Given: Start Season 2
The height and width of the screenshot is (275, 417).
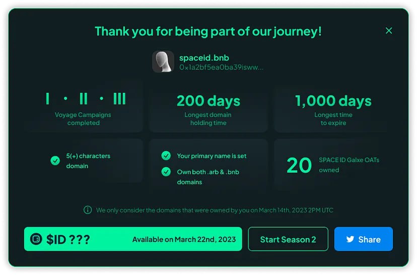Looking at the screenshot, I should coord(288,239).
